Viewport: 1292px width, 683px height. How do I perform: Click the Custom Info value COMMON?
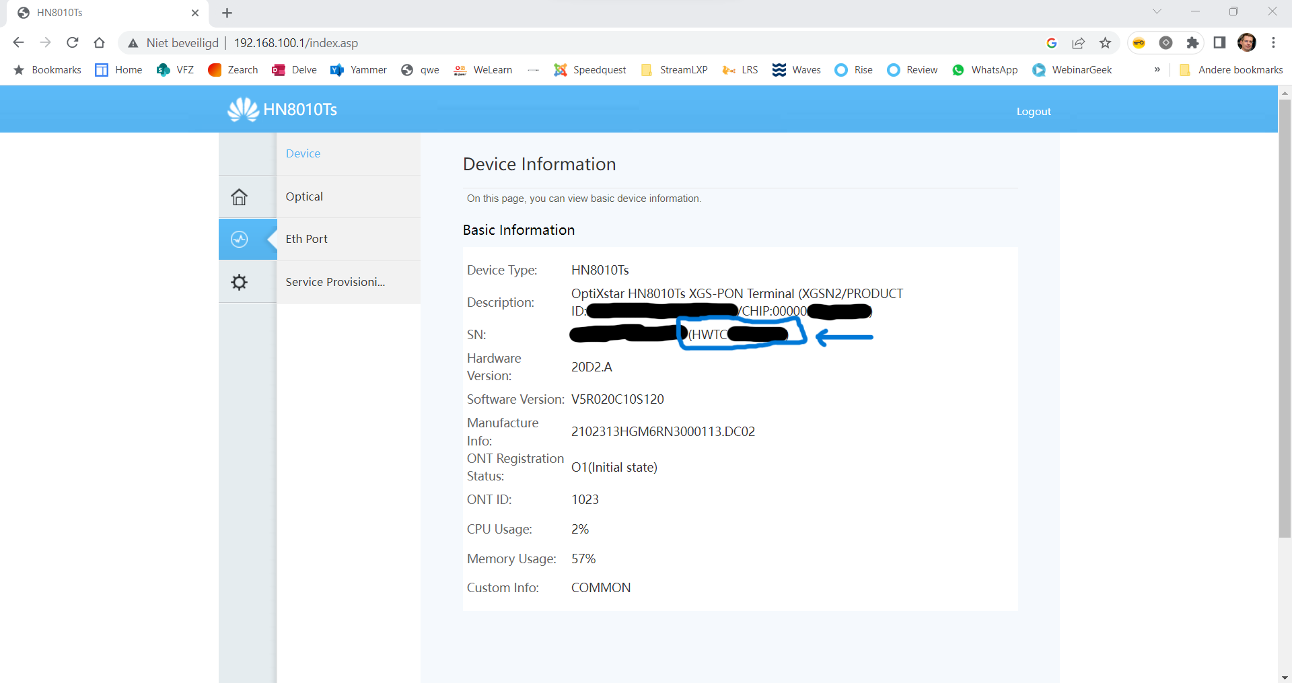pos(601,587)
